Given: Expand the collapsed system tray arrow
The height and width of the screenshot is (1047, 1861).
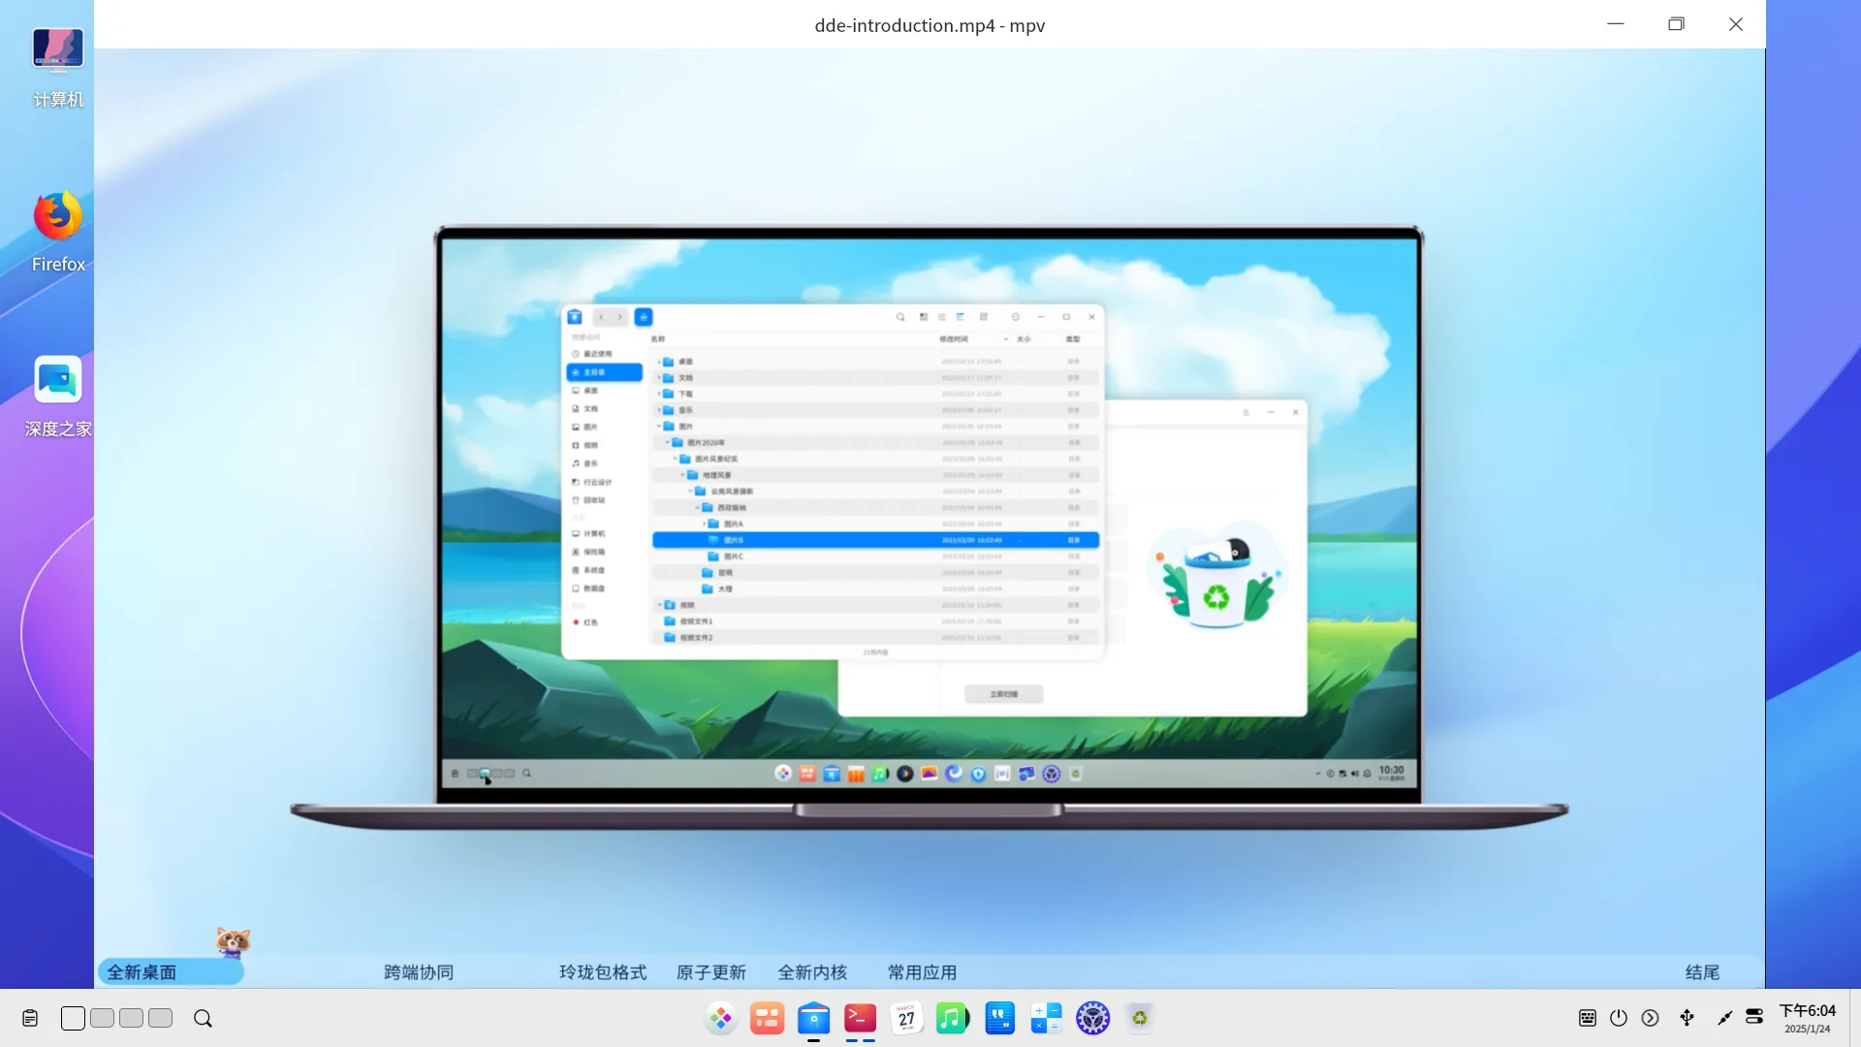Looking at the screenshot, I should [x=1650, y=1018].
